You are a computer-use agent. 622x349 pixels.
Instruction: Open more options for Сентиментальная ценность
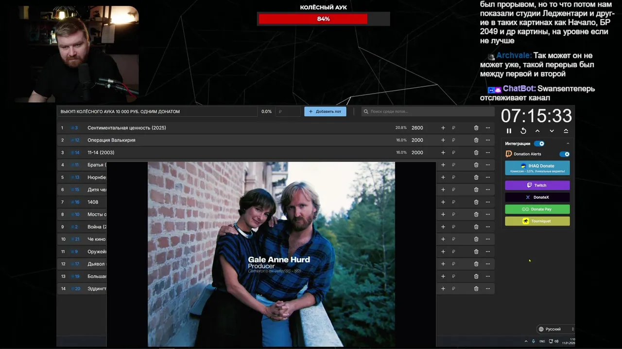pyautogui.click(x=488, y=128)
